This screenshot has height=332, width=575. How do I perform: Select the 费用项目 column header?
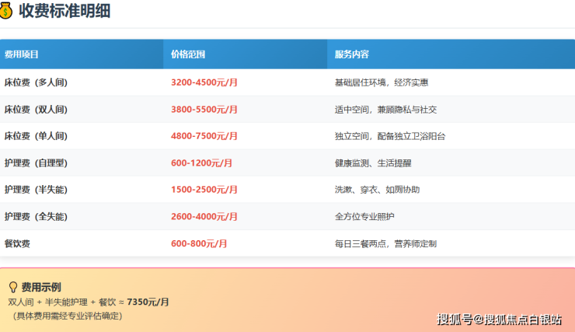click(22, 54)
